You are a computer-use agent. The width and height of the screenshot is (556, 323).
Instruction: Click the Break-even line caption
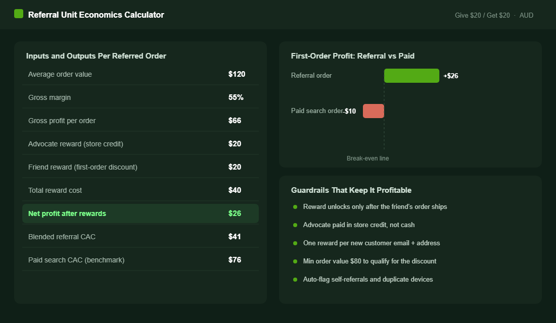click(x=367, y=158)
